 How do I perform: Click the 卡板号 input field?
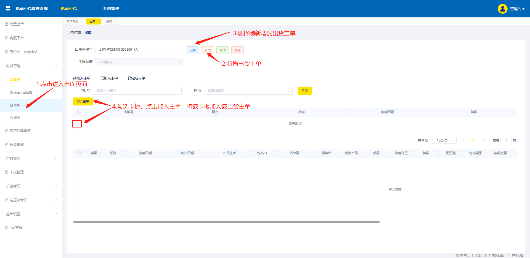(137, 91)
